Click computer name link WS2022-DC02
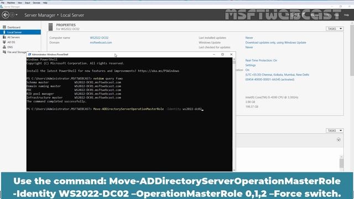This screenshot has width=354, height=199. [x=99, y=38]
